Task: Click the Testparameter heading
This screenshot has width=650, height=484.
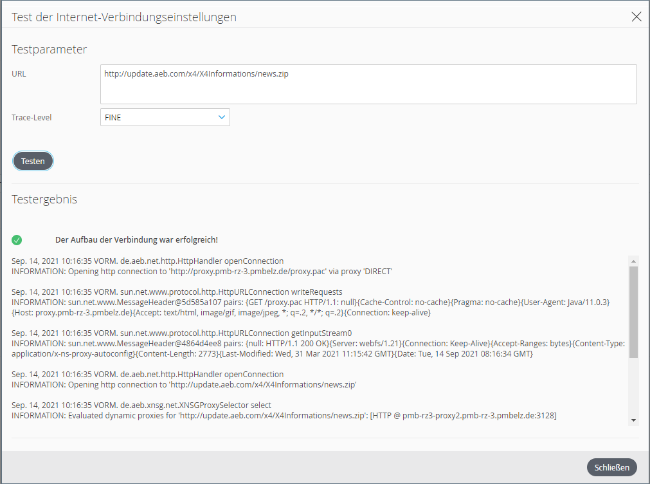Action: tap(49, 50)
